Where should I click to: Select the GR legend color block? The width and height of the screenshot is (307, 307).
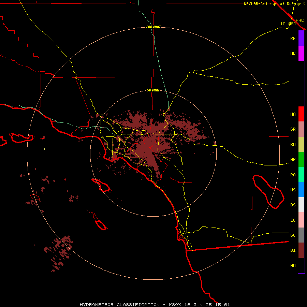pos(301,129)
